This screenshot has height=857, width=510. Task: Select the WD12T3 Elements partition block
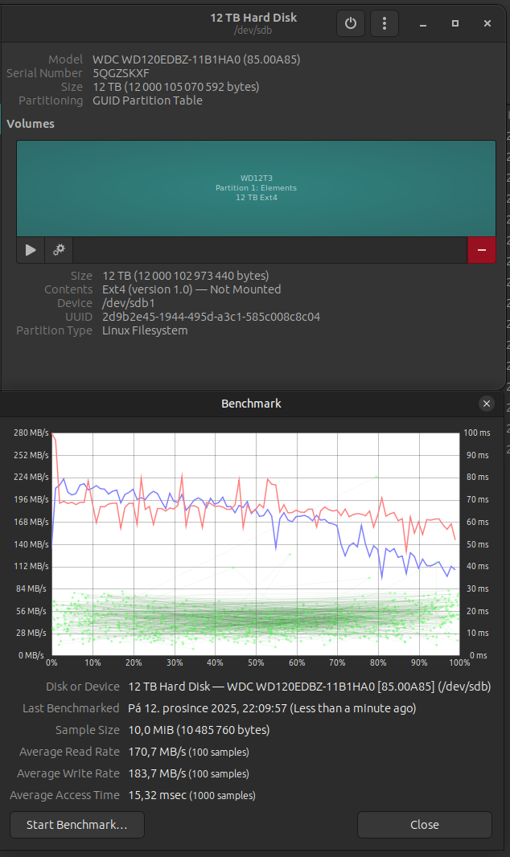coord(256,188)
